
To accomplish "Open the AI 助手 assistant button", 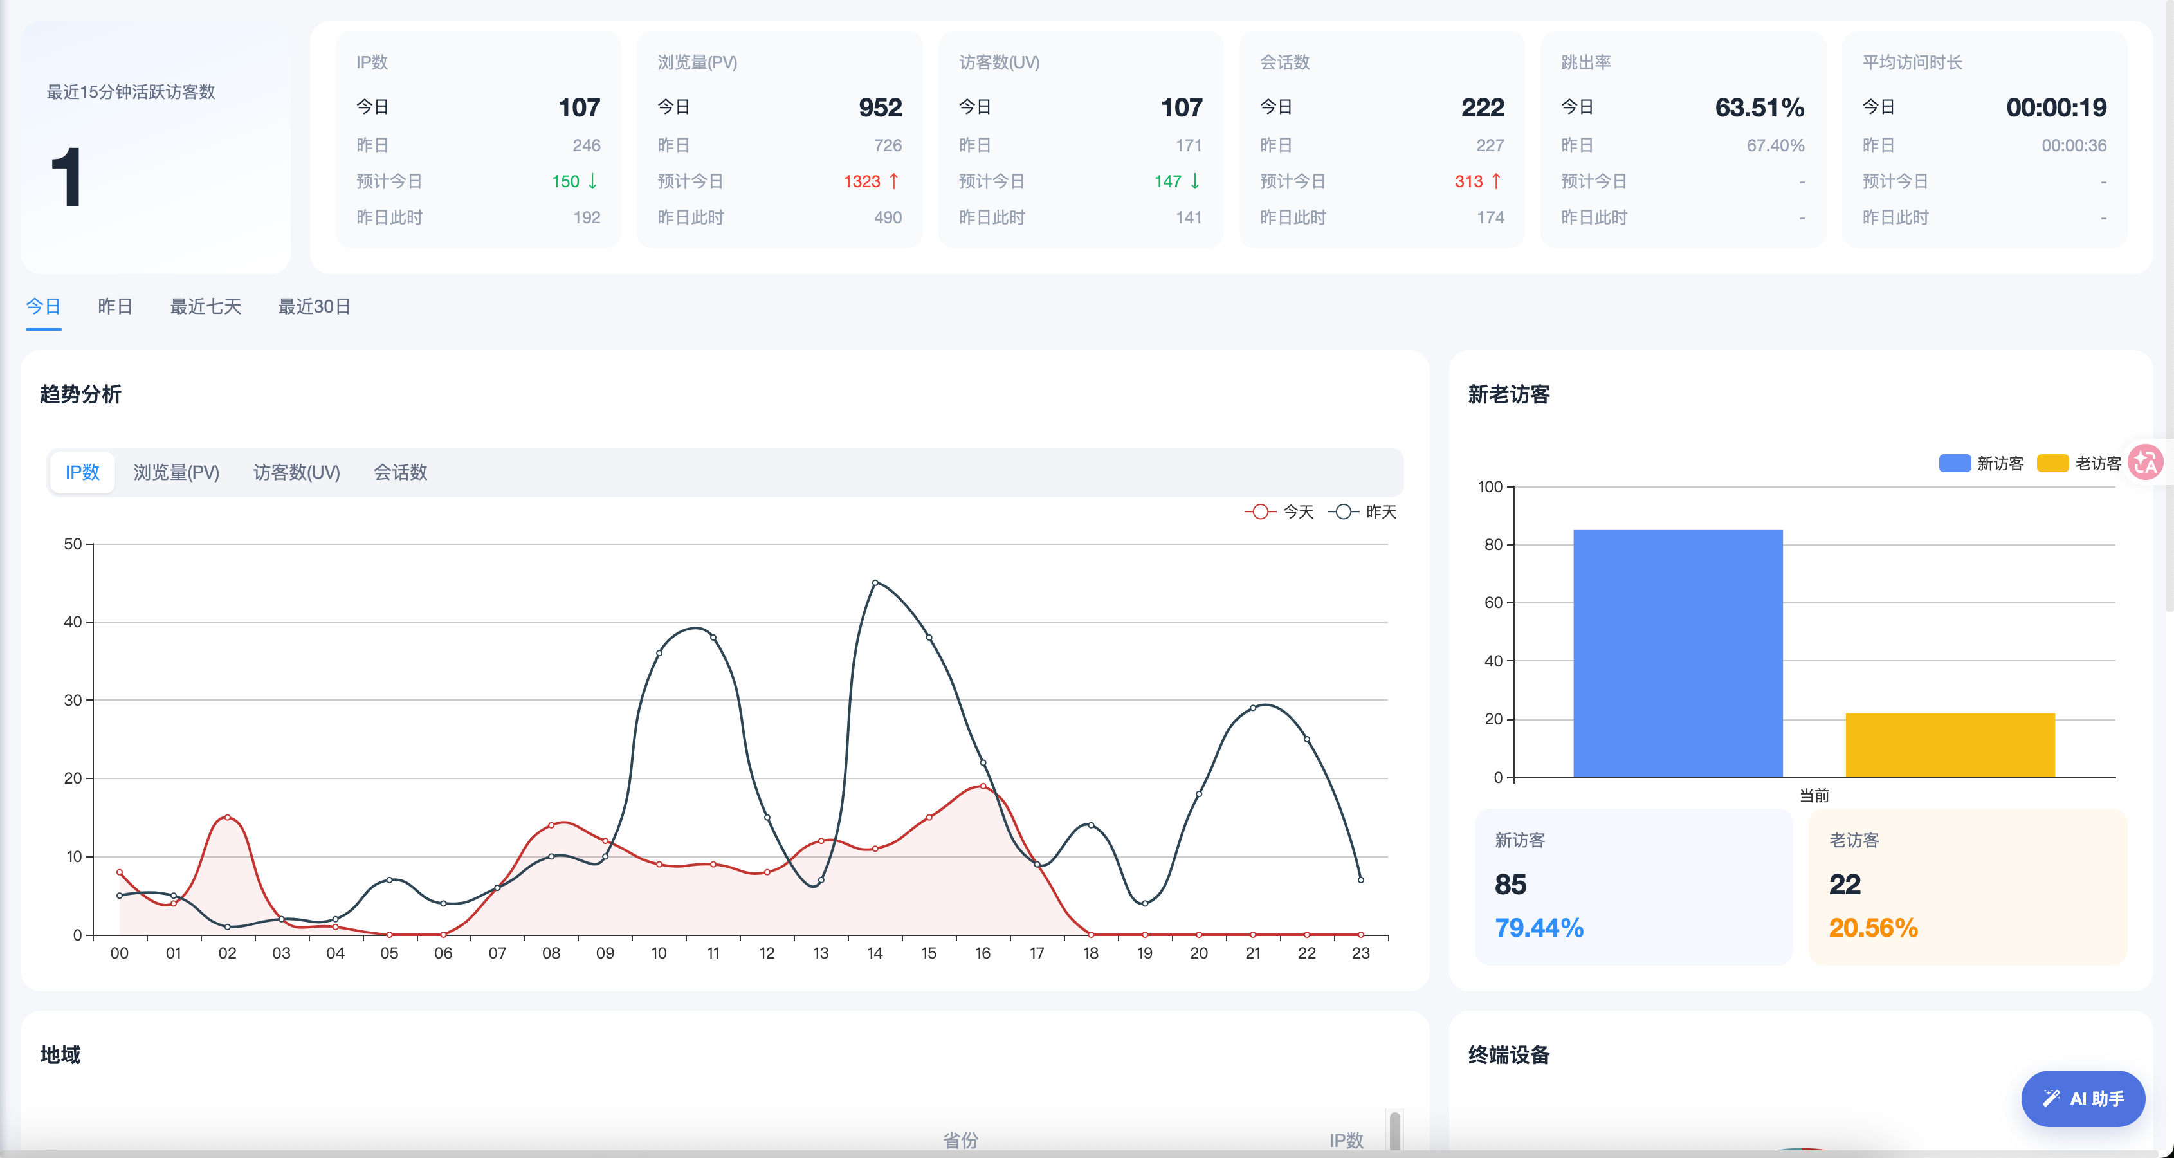I will (x=2083, y=1098).
